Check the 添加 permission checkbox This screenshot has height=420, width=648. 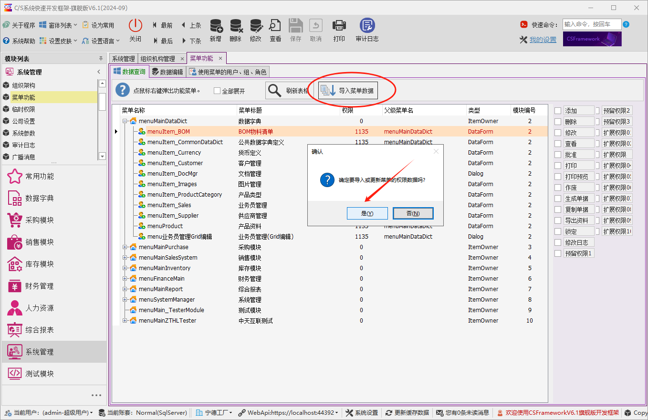558,111
